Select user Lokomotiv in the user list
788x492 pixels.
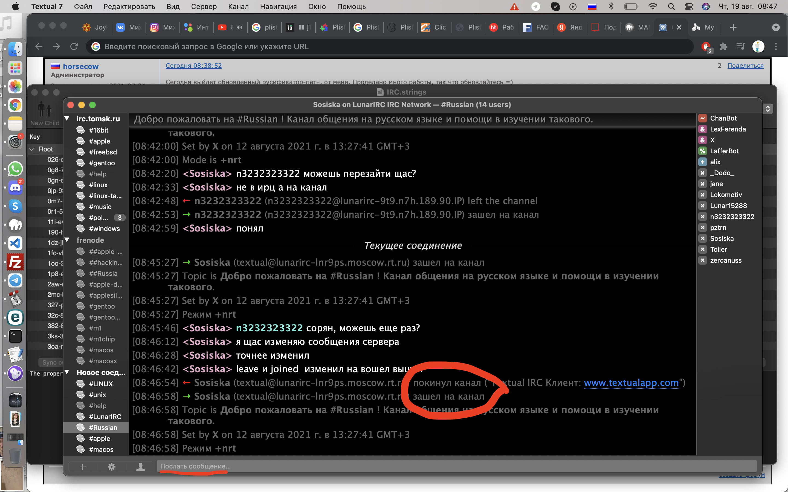pos(726,195)
